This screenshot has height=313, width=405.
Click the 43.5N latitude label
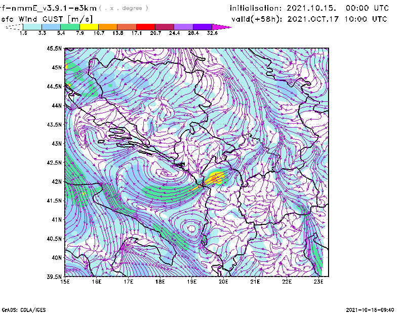click(55, 125)
